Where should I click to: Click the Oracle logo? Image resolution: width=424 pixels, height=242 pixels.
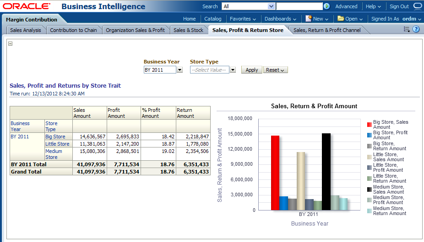coord(26,6)
